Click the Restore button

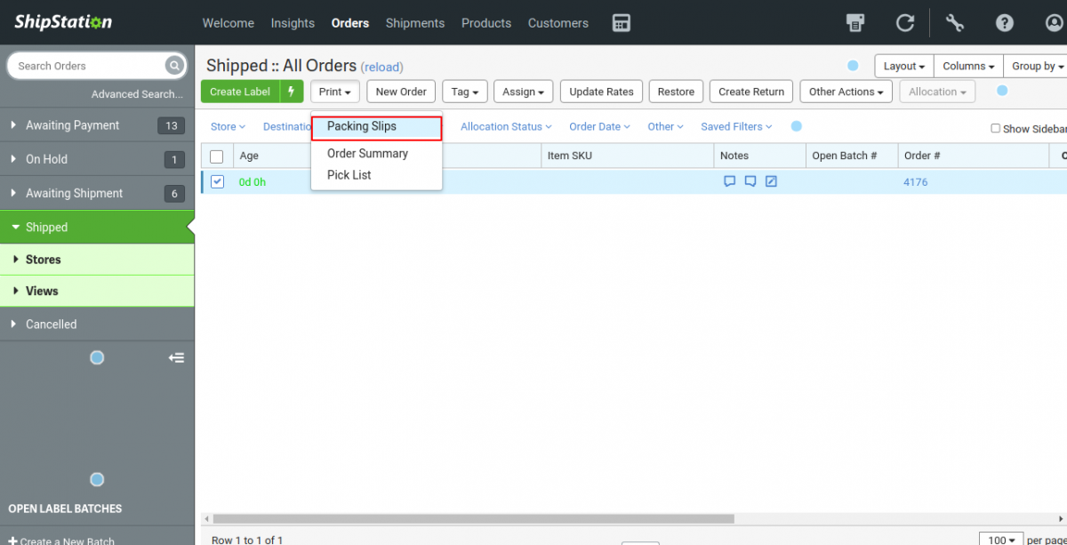click(677, 92)
